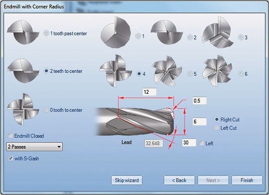Choose 4 flutes radio button
This screenshot has width=269, height=195.
(139, 74)
